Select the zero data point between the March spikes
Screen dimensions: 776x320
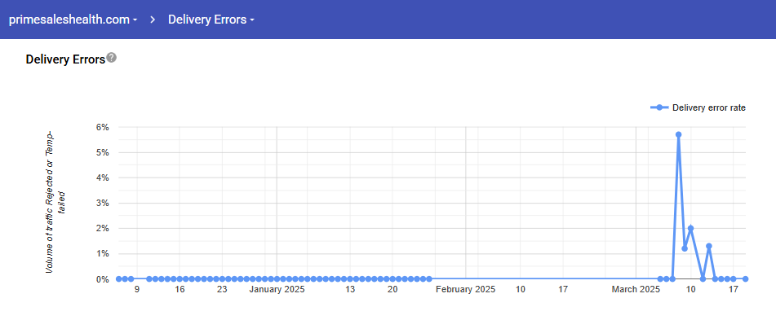703,279
